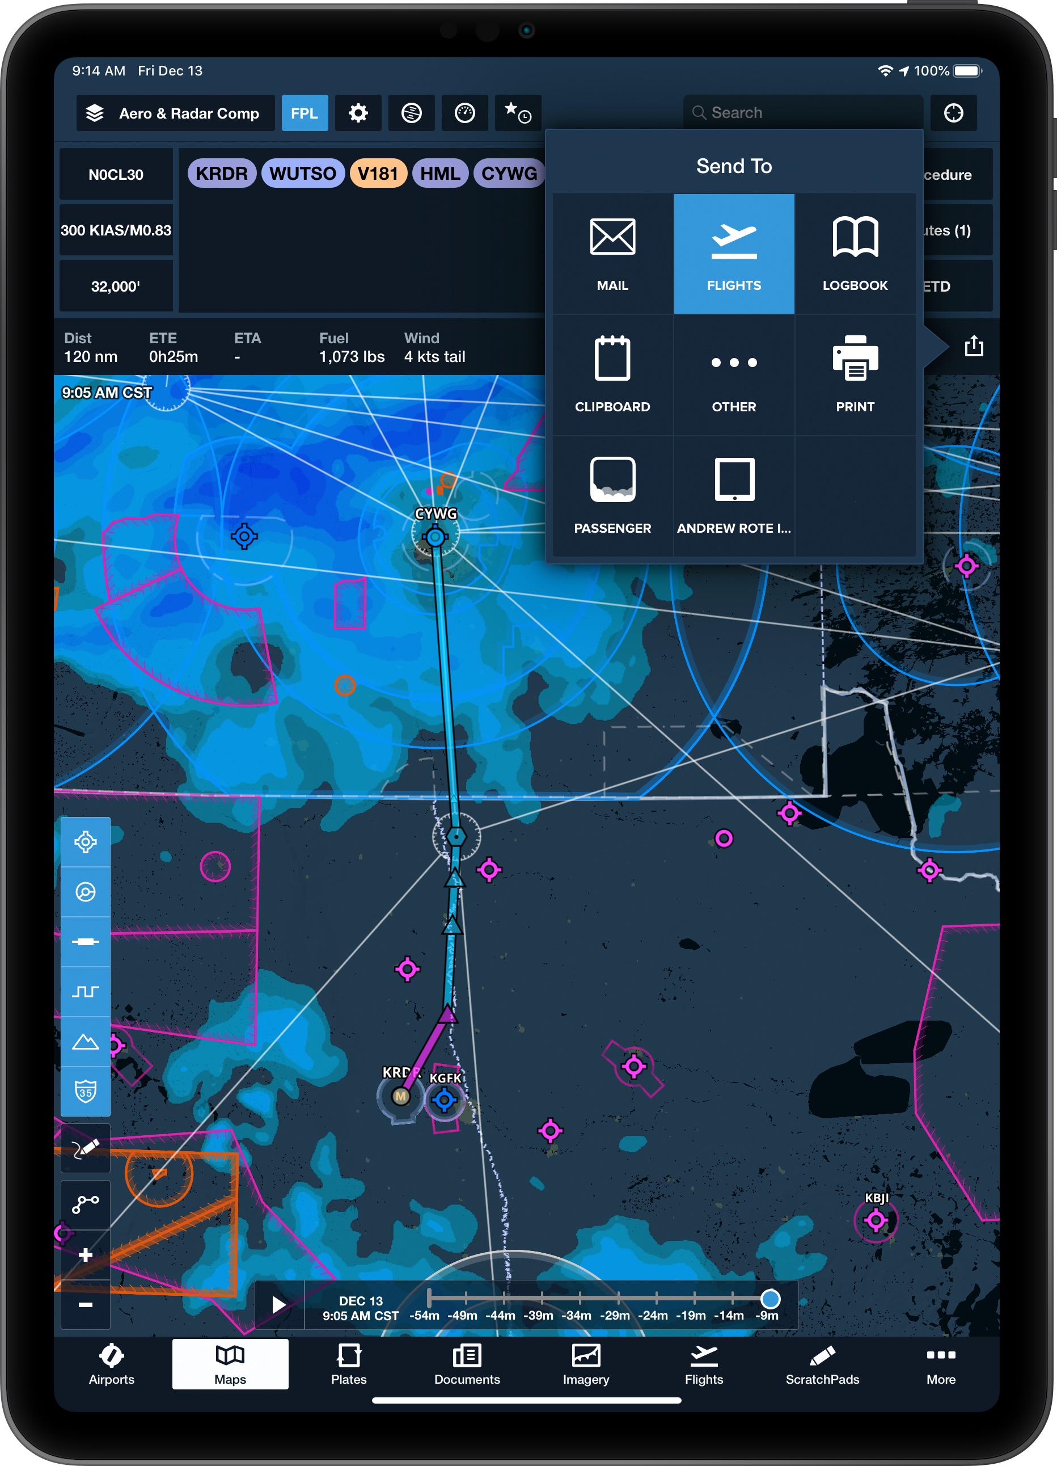1057x1466 pixels.
Task: Open Aero & Radar Comp layer selector
Action: click(x=175, y=113)
